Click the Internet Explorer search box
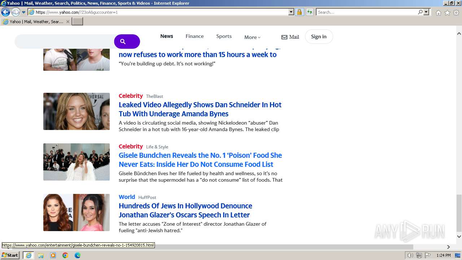This screenshot has width=462, height=260. point(366,12)
